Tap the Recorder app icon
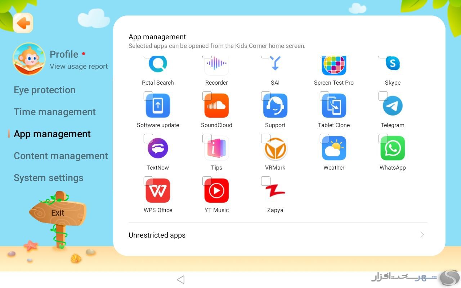The image size is (461, 288). pyautogui.click(x=216, y=65)
